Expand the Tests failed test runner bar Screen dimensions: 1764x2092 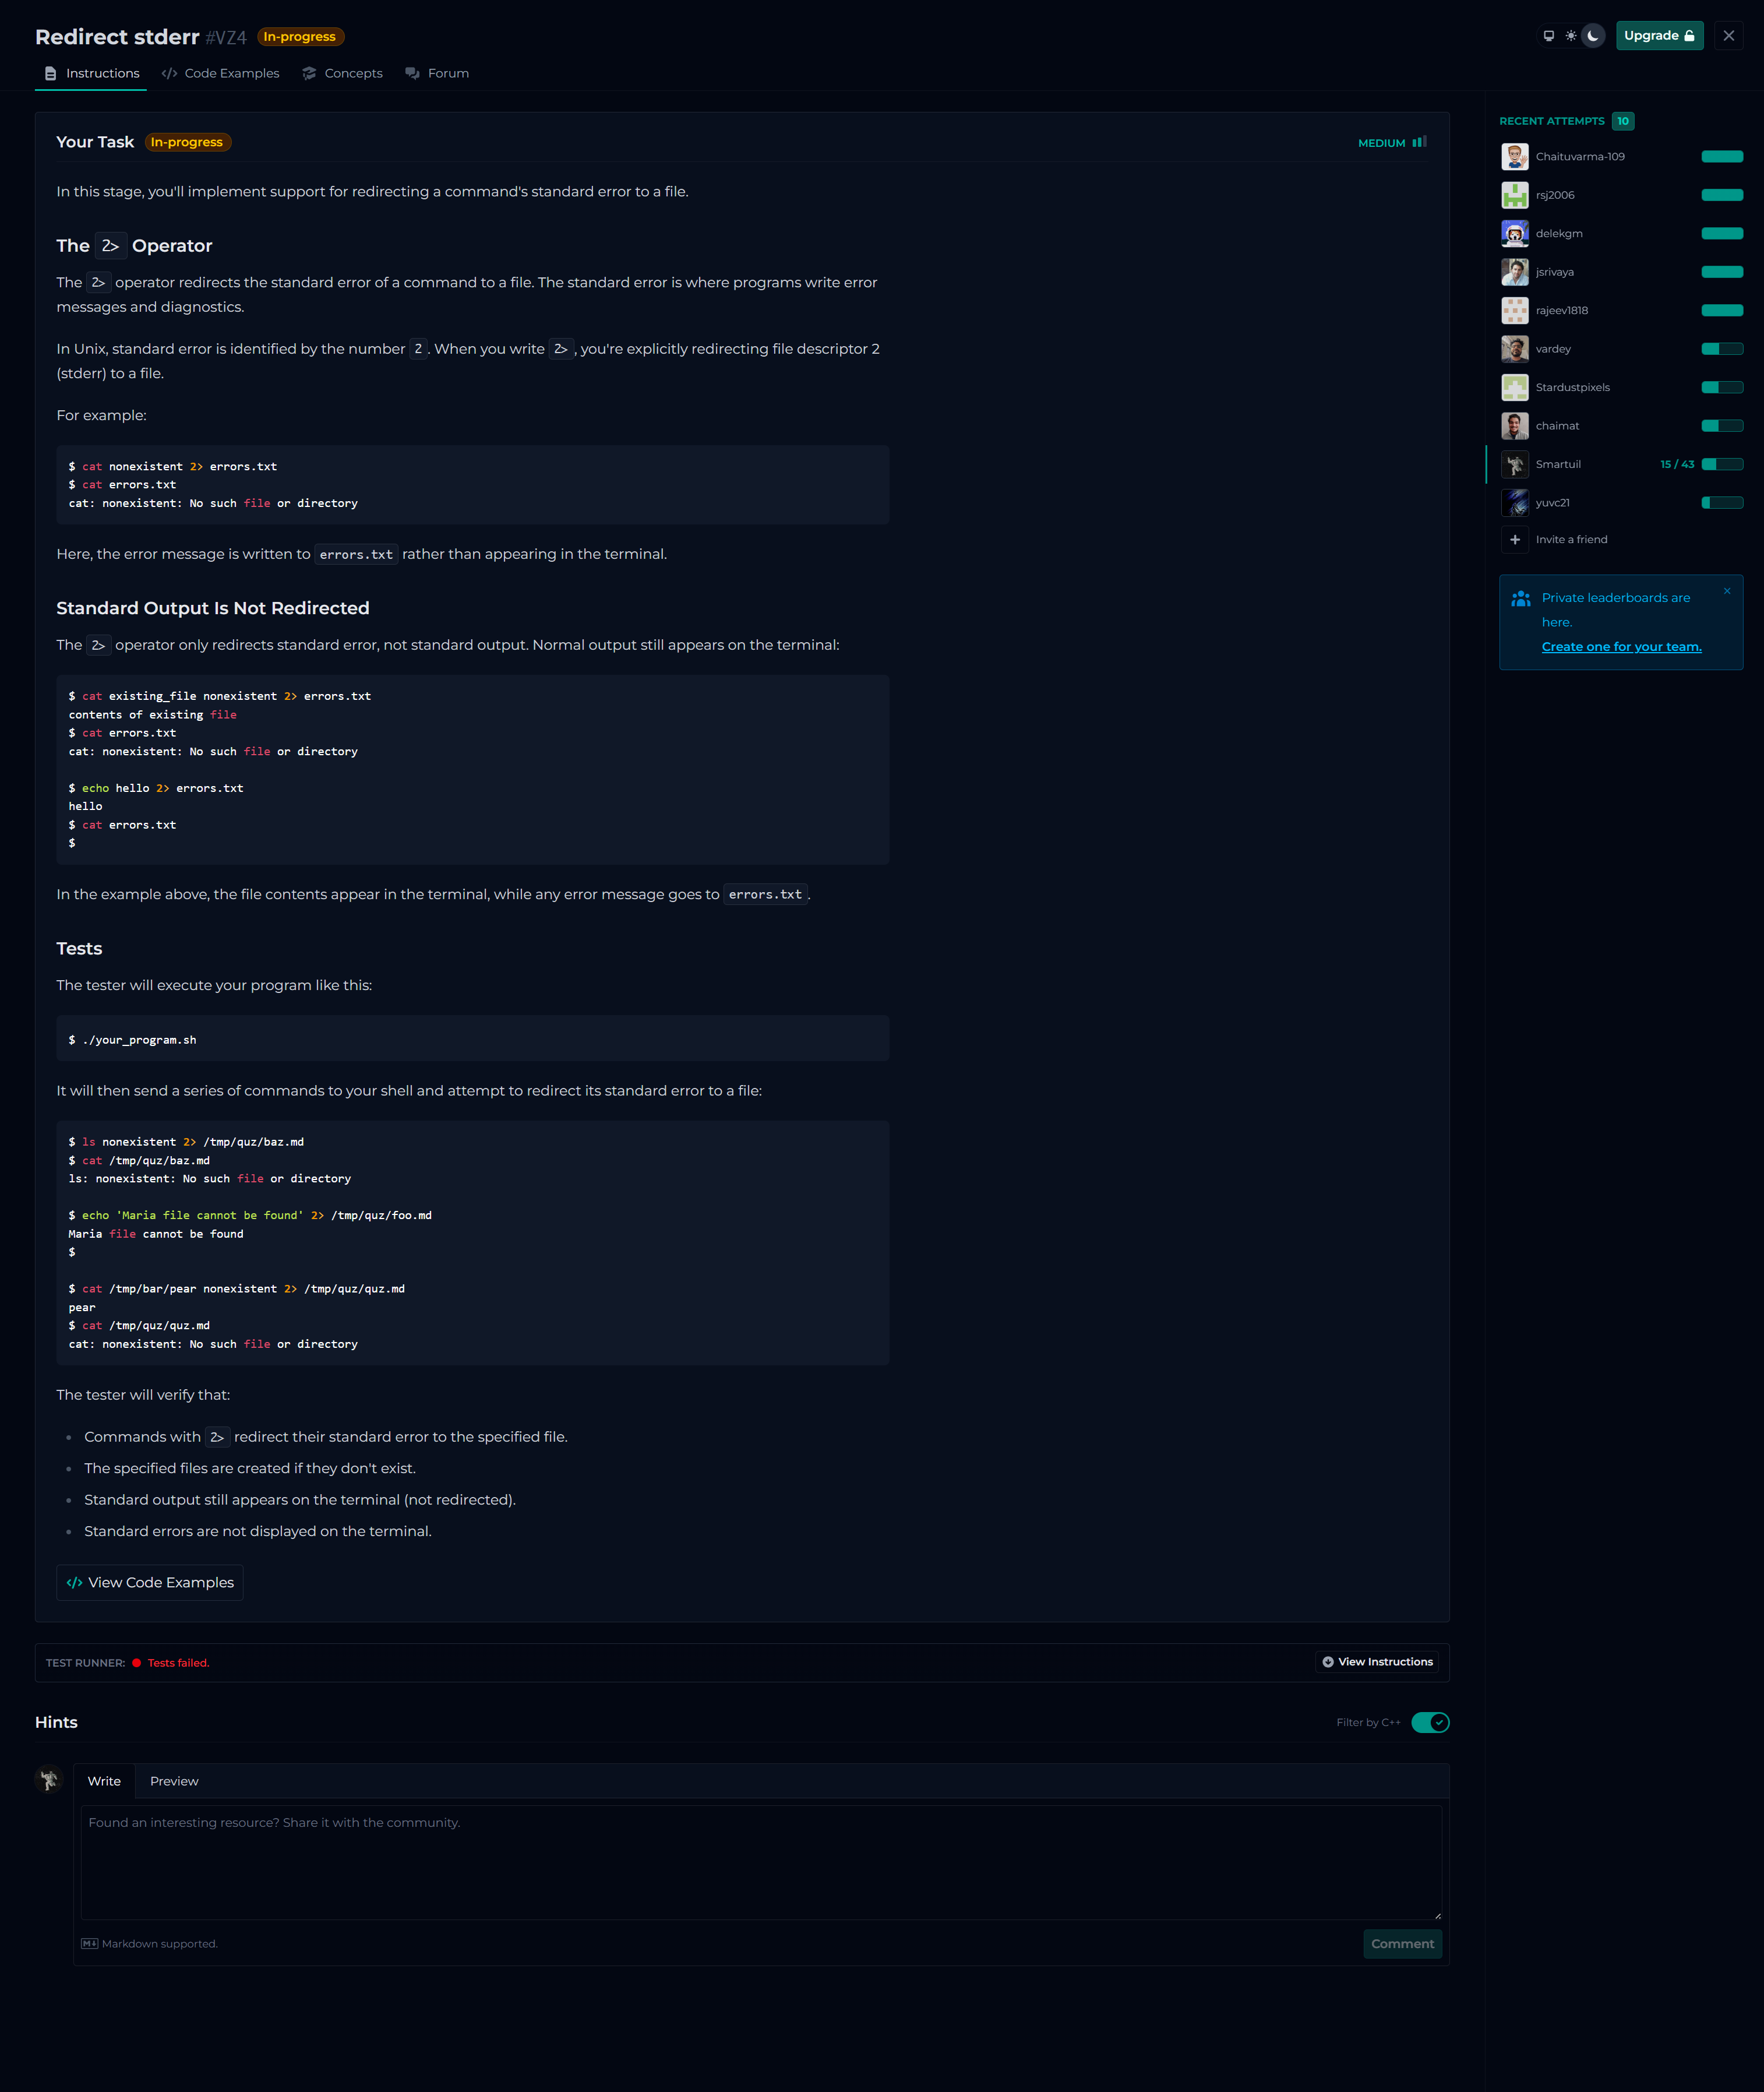point(178,1663)
